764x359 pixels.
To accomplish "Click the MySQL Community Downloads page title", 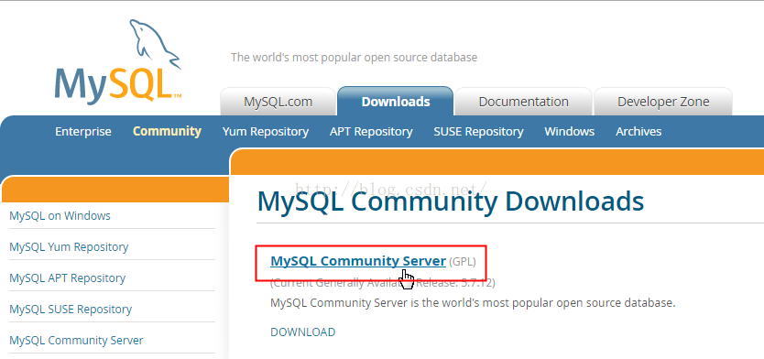I will coord(450,201).
